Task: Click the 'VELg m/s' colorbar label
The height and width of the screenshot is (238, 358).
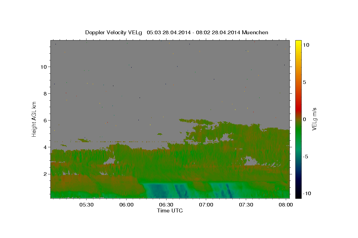Action: pos(314,119)
